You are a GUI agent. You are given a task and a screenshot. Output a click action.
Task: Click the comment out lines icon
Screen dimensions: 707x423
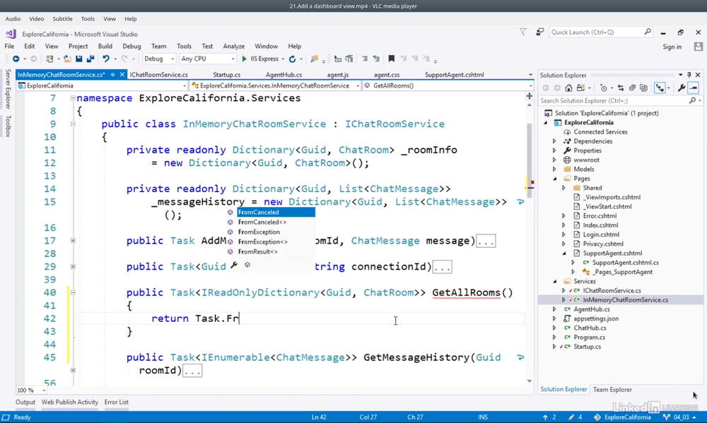click(364, 59)
